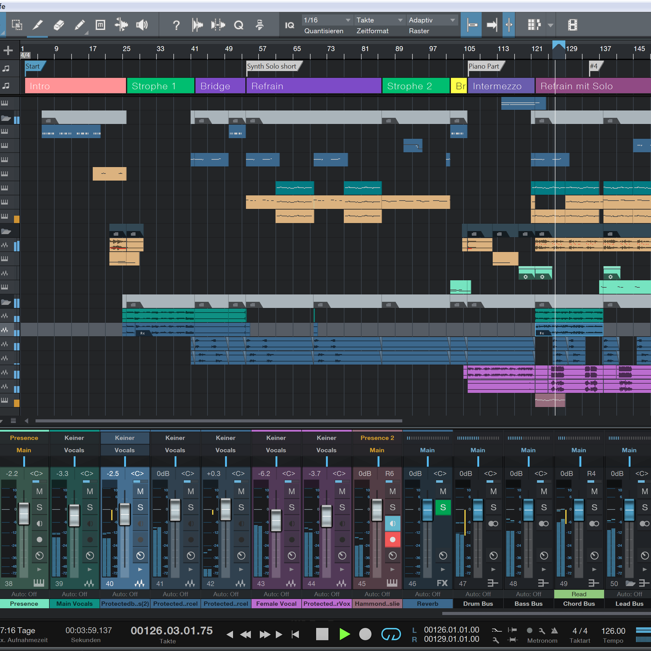This screenshot has height=651, width=651.
Task: Select the Bend tool
Action: point(121,25)
